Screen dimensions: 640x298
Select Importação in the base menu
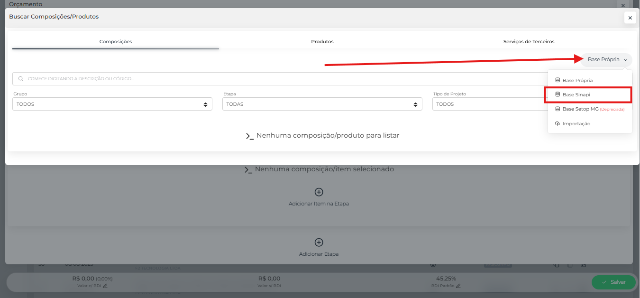tap(576, 124)
